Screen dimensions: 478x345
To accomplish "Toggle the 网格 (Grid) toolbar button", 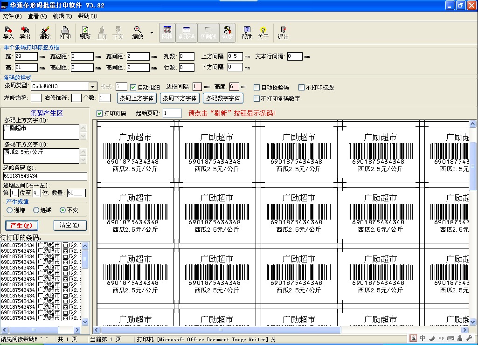I will click(x=167, y=32).
